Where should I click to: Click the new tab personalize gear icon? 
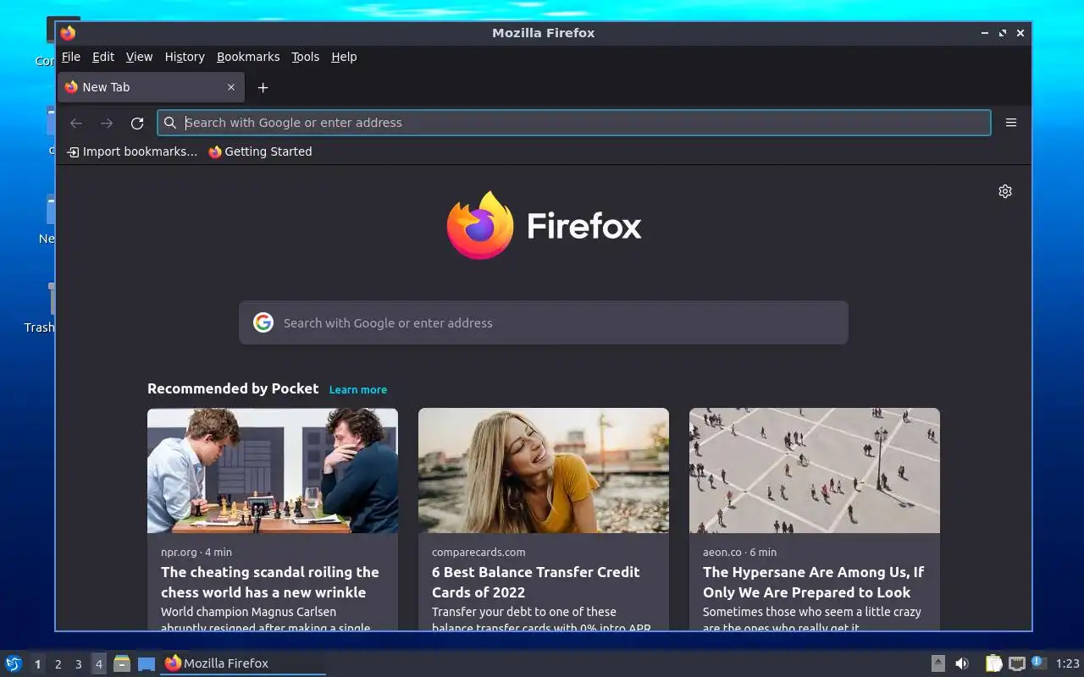[x=1005, y=191]
